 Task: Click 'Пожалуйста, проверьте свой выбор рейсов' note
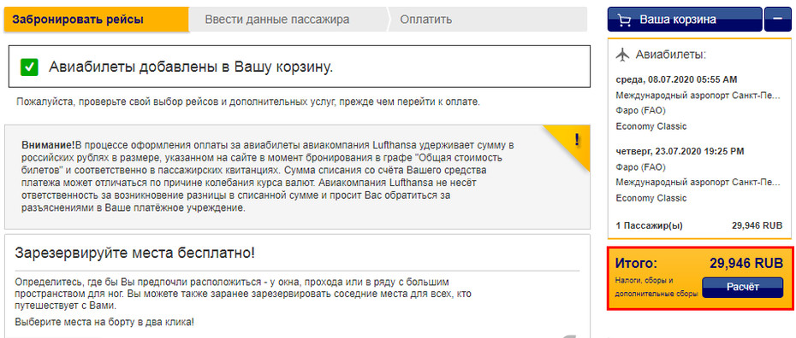(247, 102)
